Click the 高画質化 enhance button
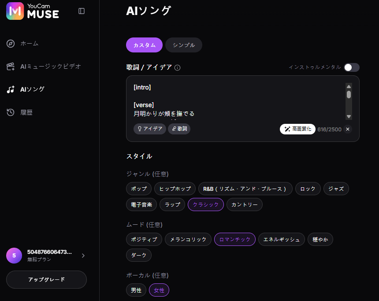 (x=297, y=129)
